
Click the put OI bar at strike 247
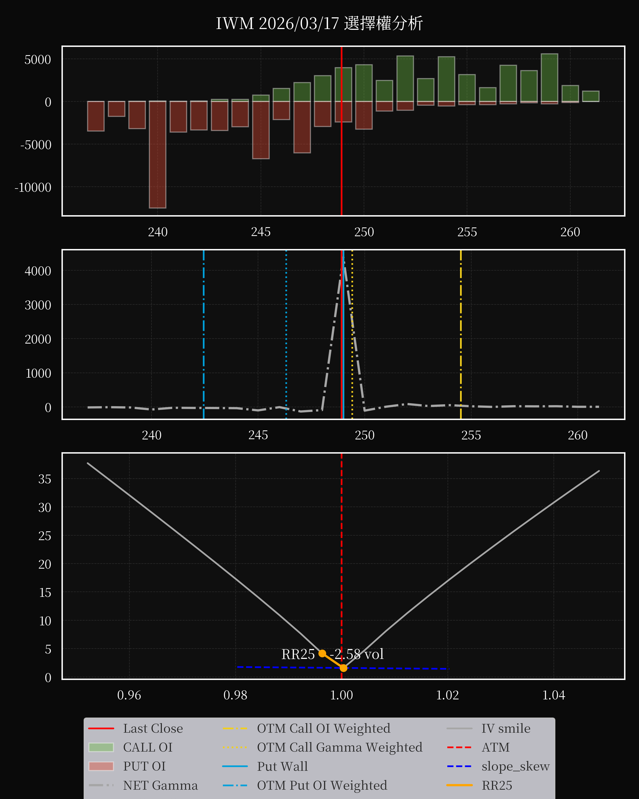302,127
